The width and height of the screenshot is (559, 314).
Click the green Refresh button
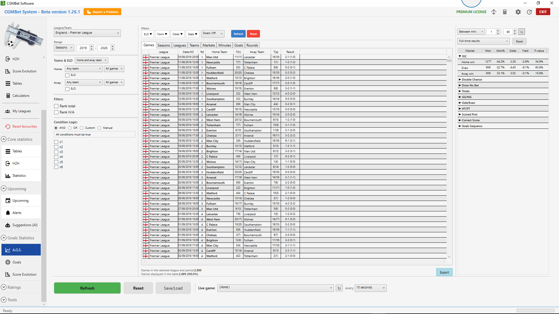(87, 288)
